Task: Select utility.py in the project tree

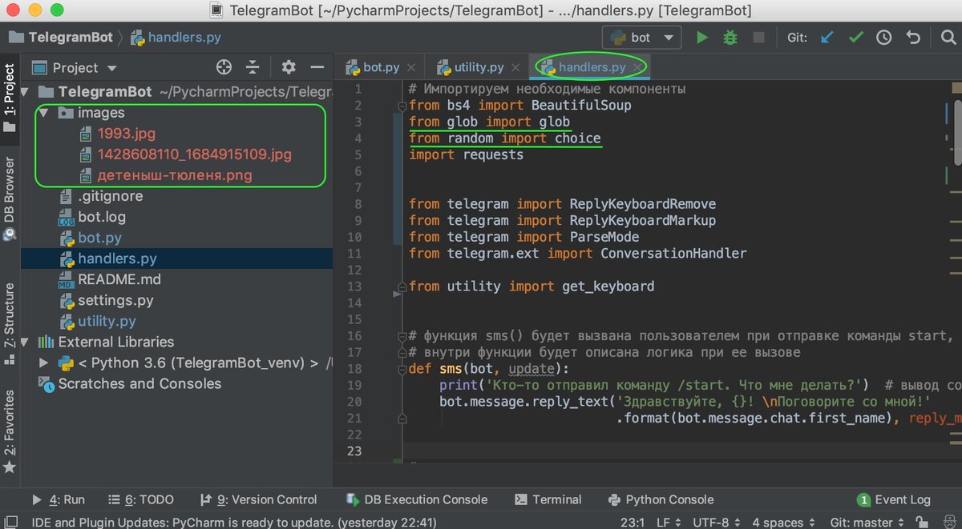Action: [107, 322]
